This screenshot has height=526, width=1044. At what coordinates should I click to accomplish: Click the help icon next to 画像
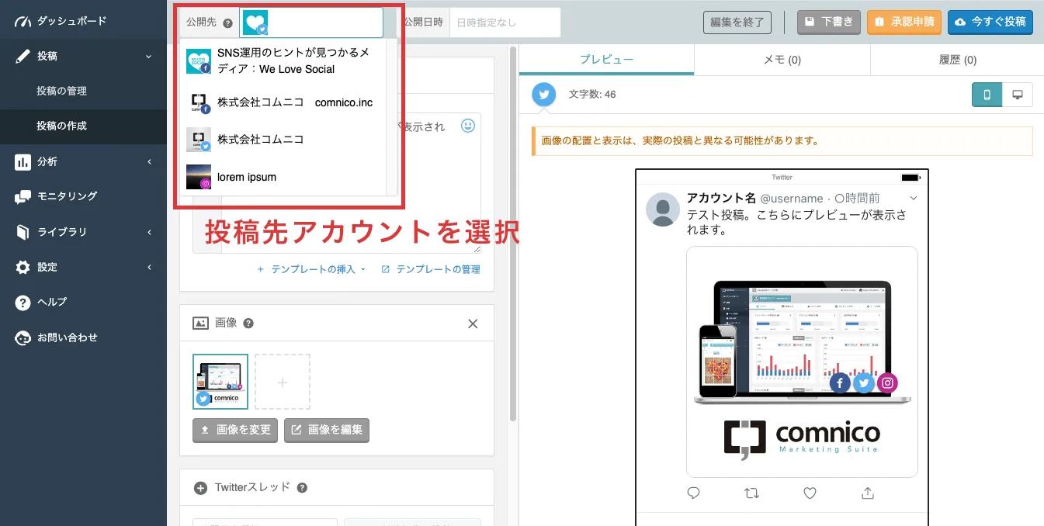pos(248,324)
